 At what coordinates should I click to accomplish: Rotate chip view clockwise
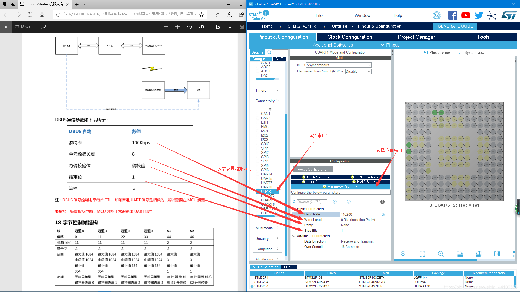(x=460, y=254)
